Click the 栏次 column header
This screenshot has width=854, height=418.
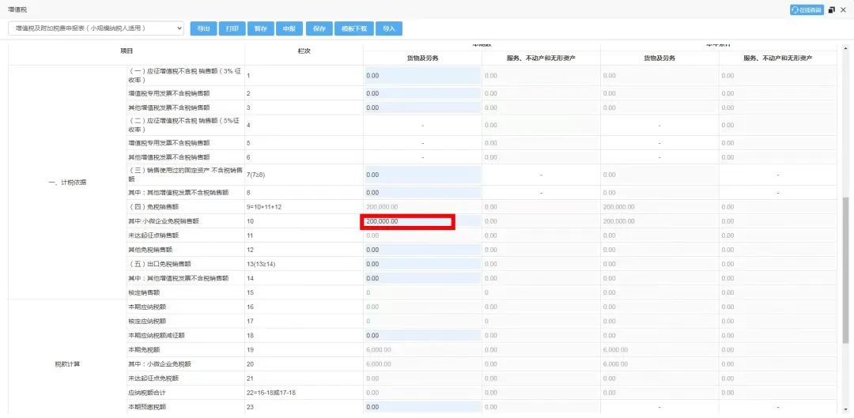304,51
